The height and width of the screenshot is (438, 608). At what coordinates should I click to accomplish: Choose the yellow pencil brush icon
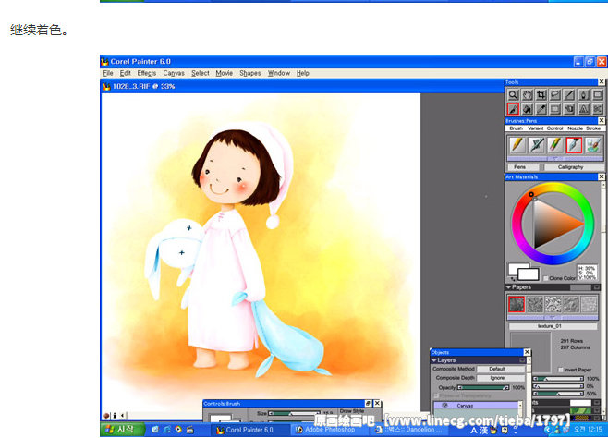click(x=517, y=145)
